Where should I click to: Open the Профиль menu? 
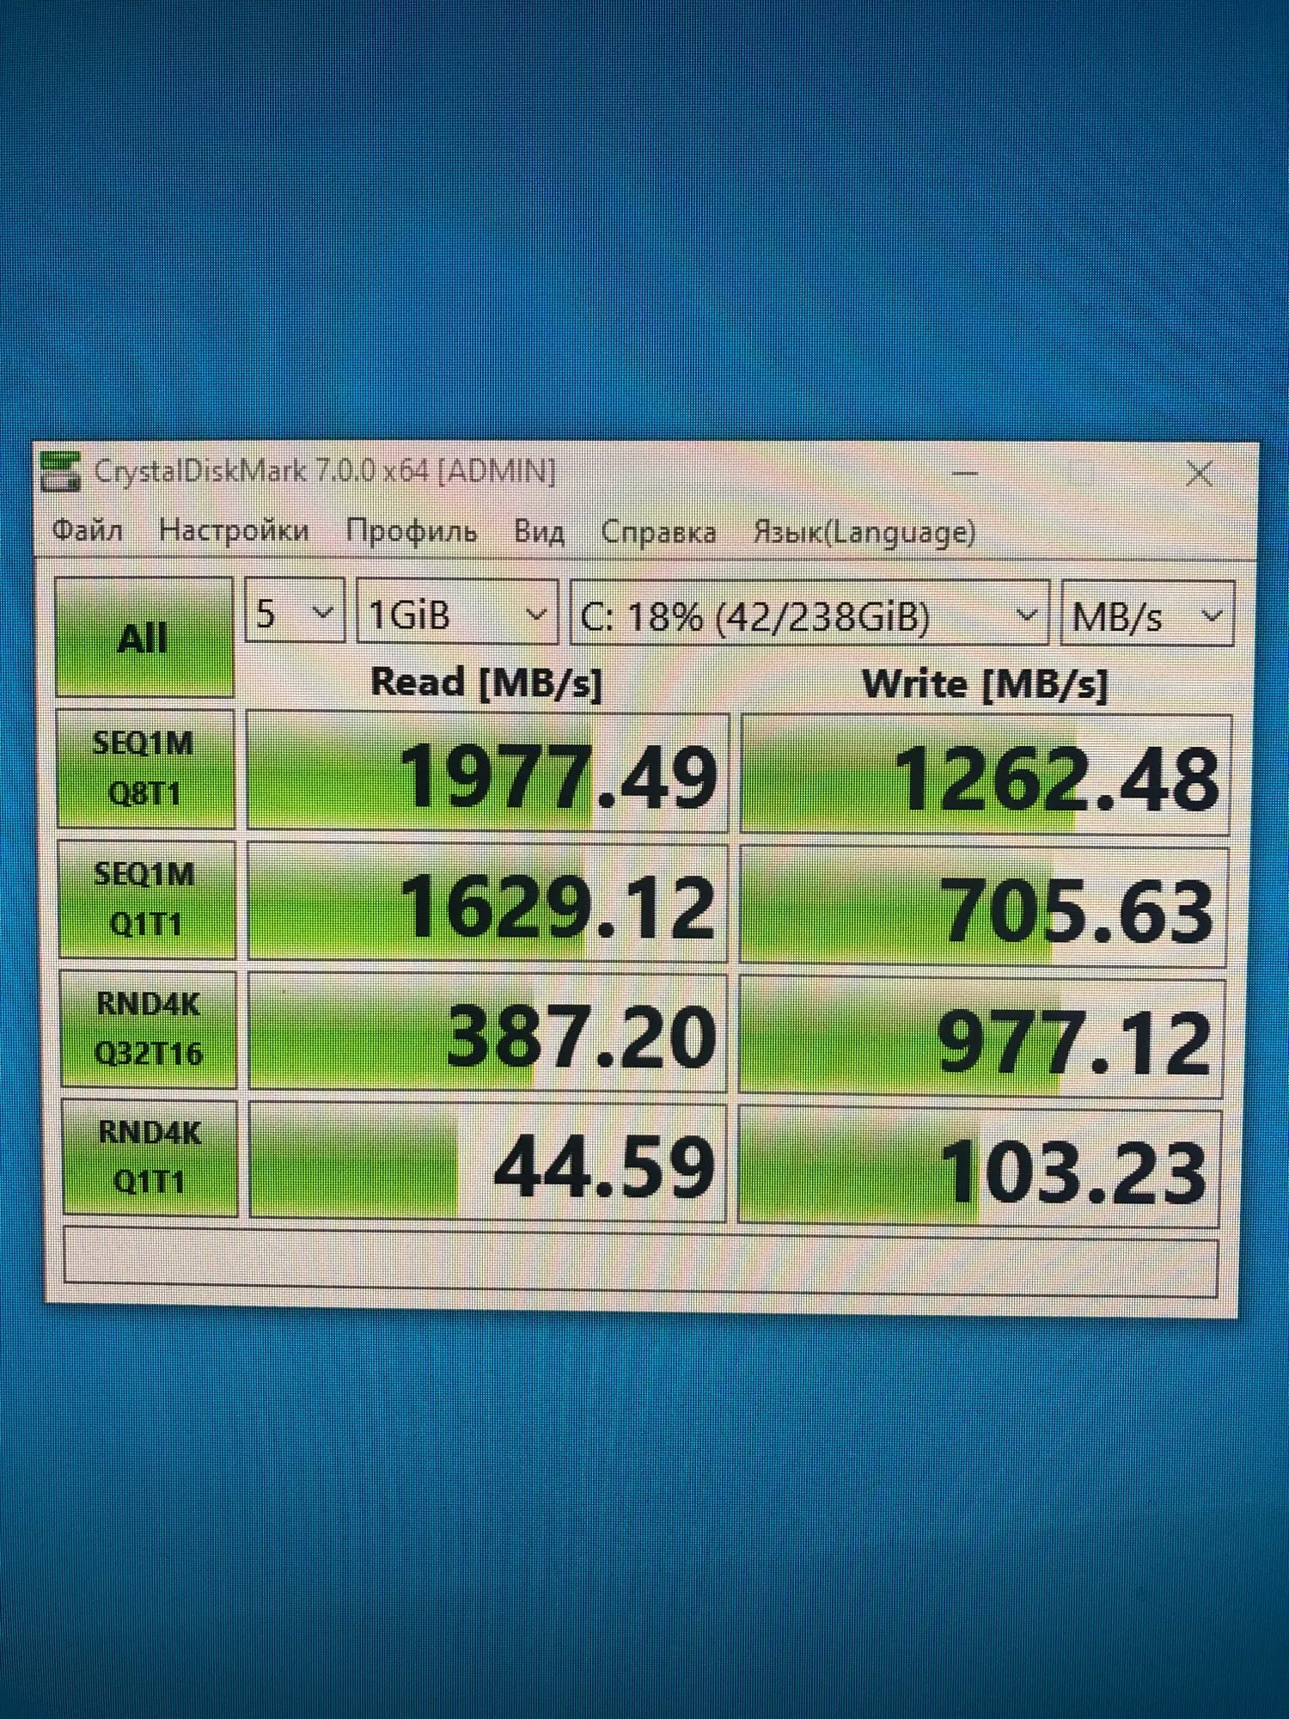[x=412, y=531]
